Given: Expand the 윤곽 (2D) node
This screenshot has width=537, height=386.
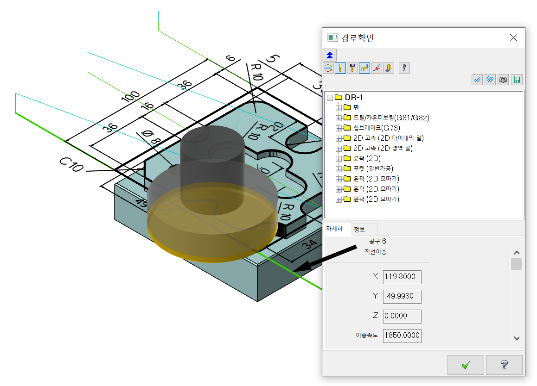Looking at the screenshot, I should pos(339,159).
